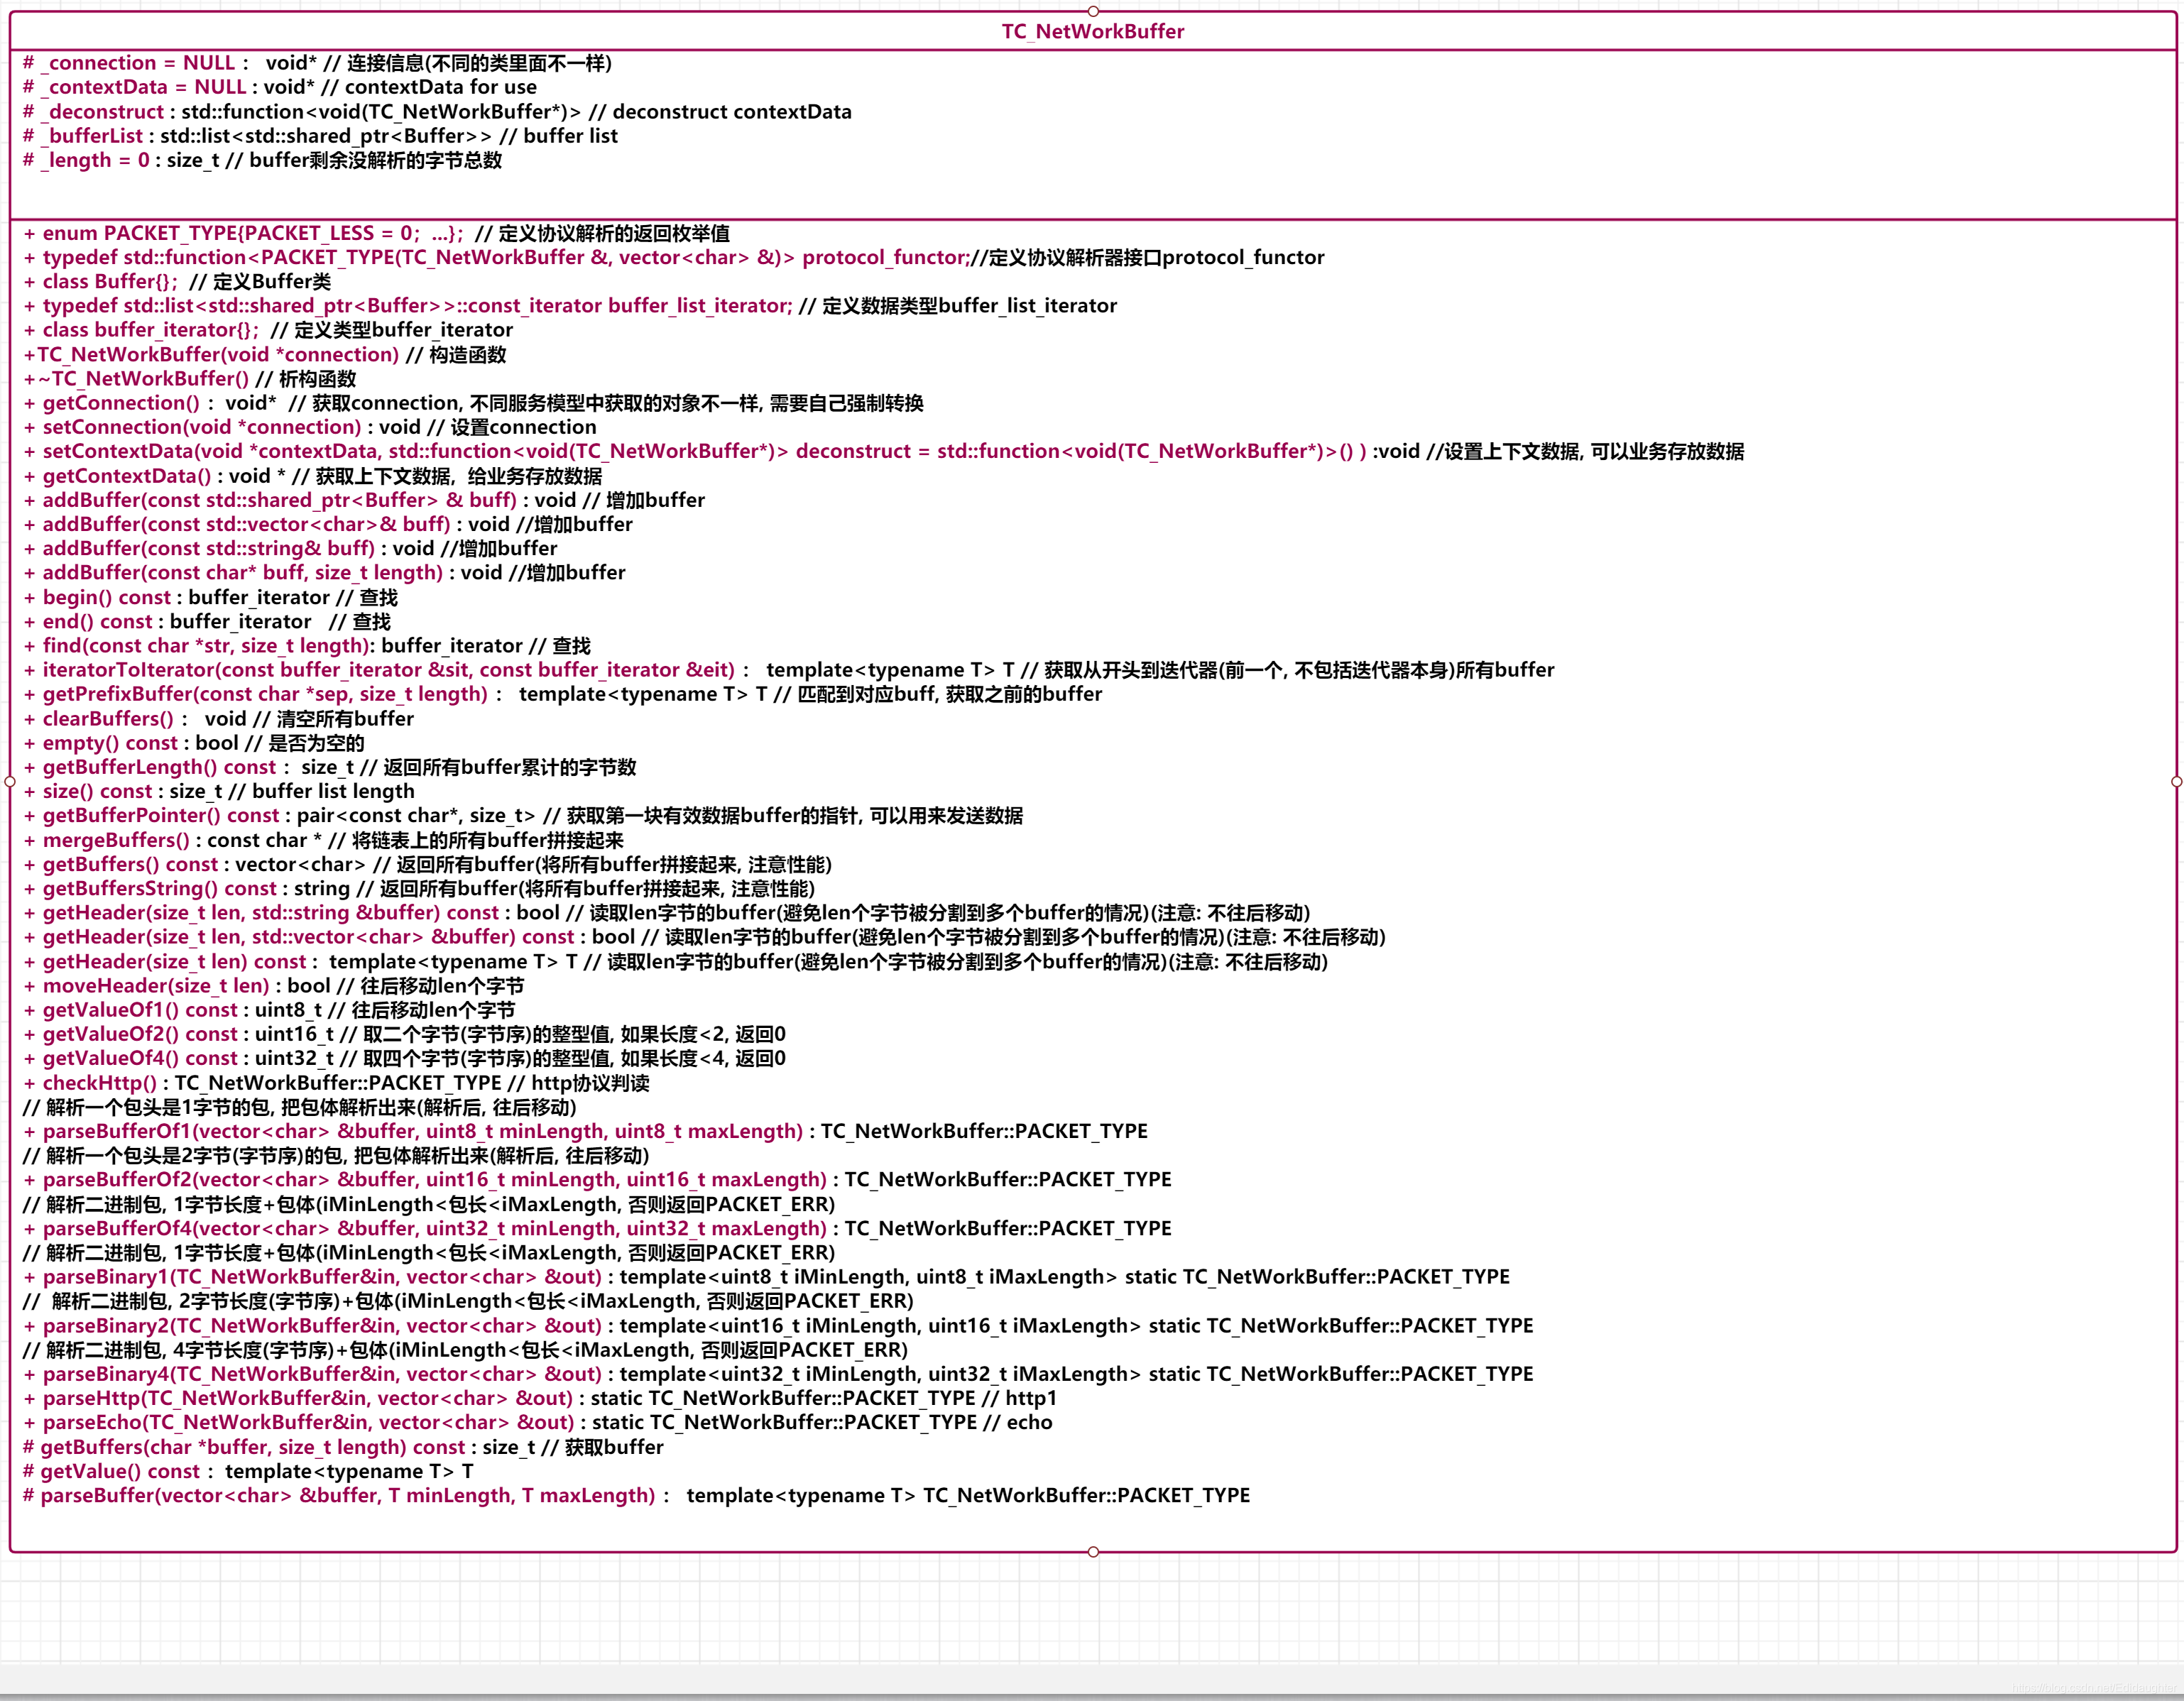This screenshot has height=1701, width=2184.
Task: Select the clearBuffers() method entry
Action: 218,718
